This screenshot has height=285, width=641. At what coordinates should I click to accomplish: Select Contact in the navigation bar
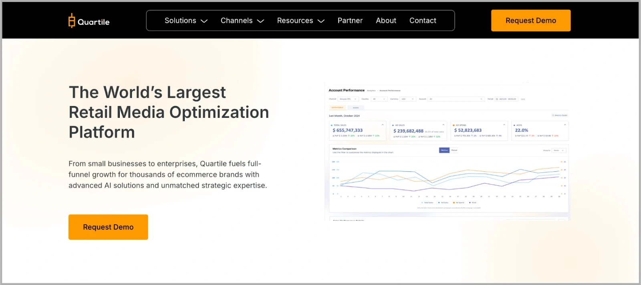pos(423,20)
